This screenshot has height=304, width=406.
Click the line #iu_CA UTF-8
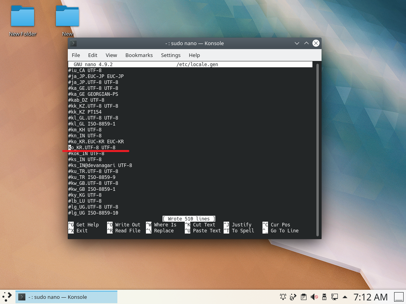[85, 70]
